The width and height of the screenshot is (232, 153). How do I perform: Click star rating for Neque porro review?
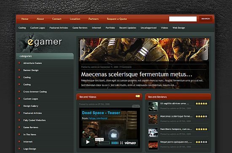201,142
